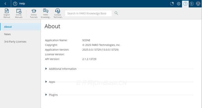Click the License Version label
Image resolution: width=202 pixels, height=108 pixels.
point(55,54)
